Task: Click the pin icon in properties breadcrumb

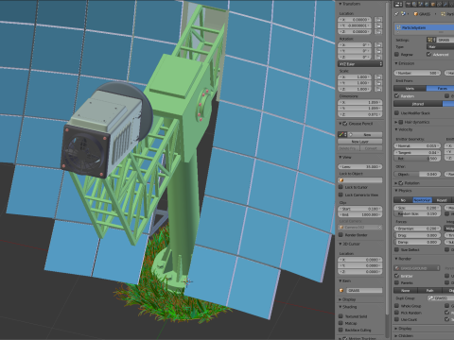Action: pos(396,14)
